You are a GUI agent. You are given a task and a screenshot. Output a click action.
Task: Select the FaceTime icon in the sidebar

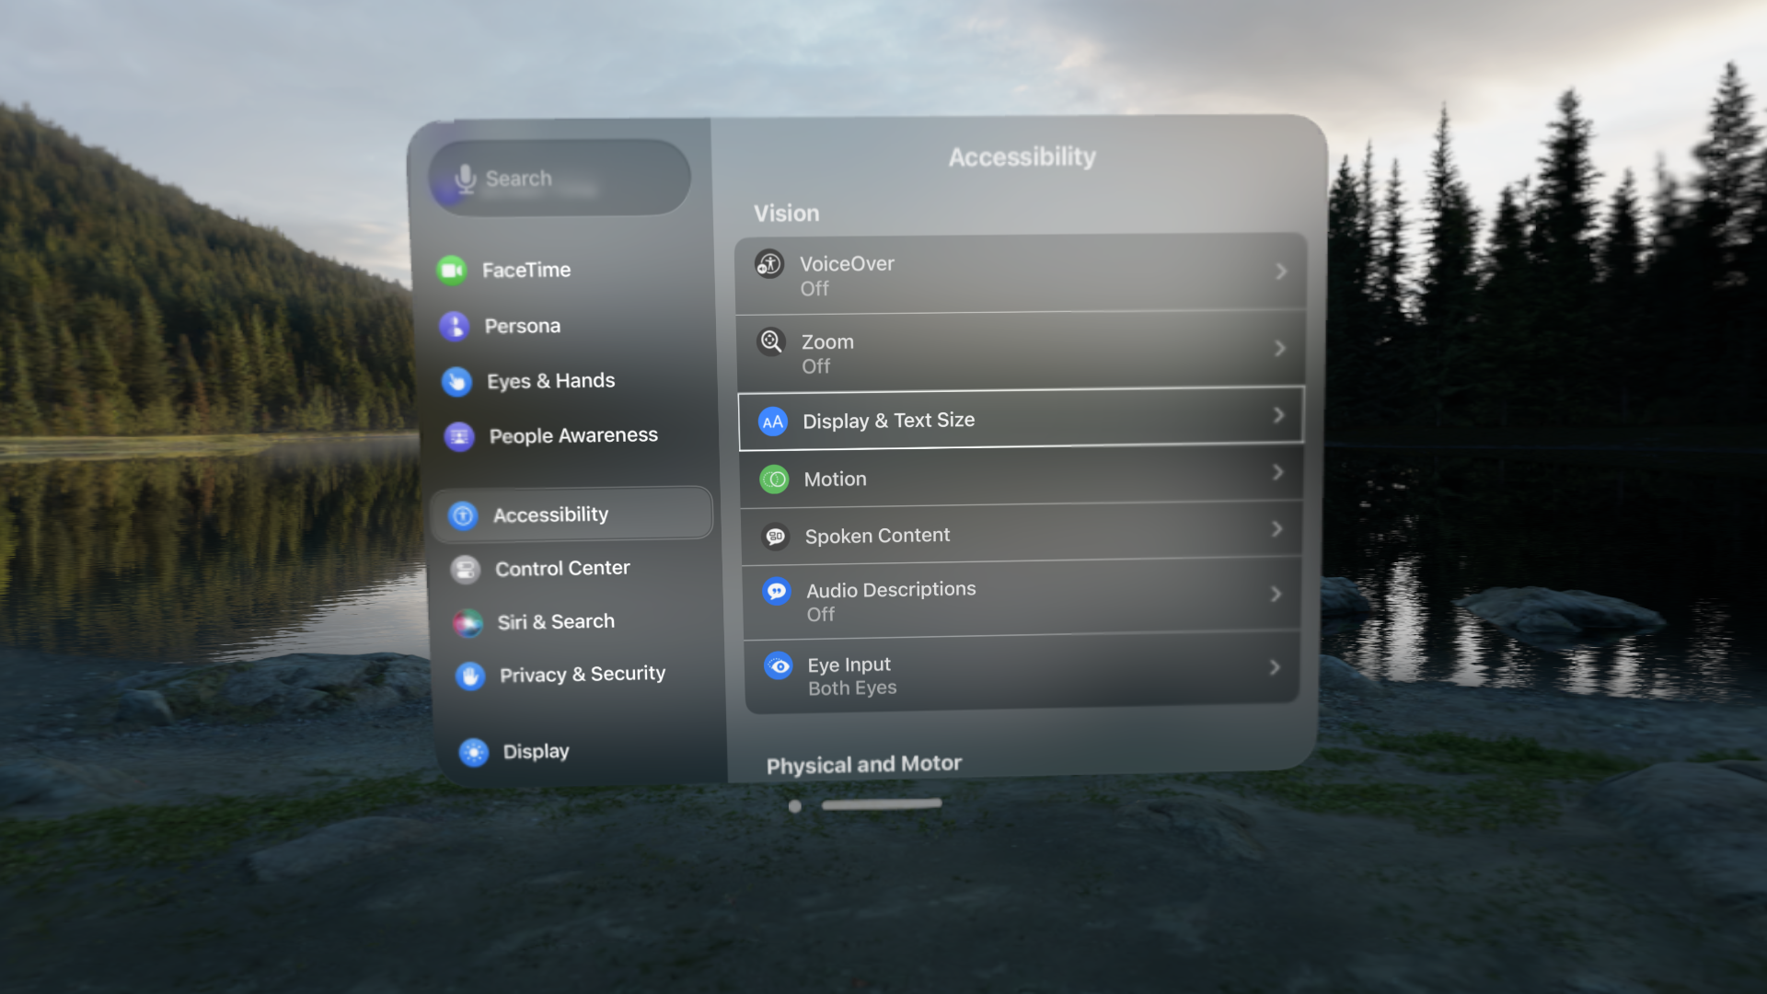tap(453, 270)
